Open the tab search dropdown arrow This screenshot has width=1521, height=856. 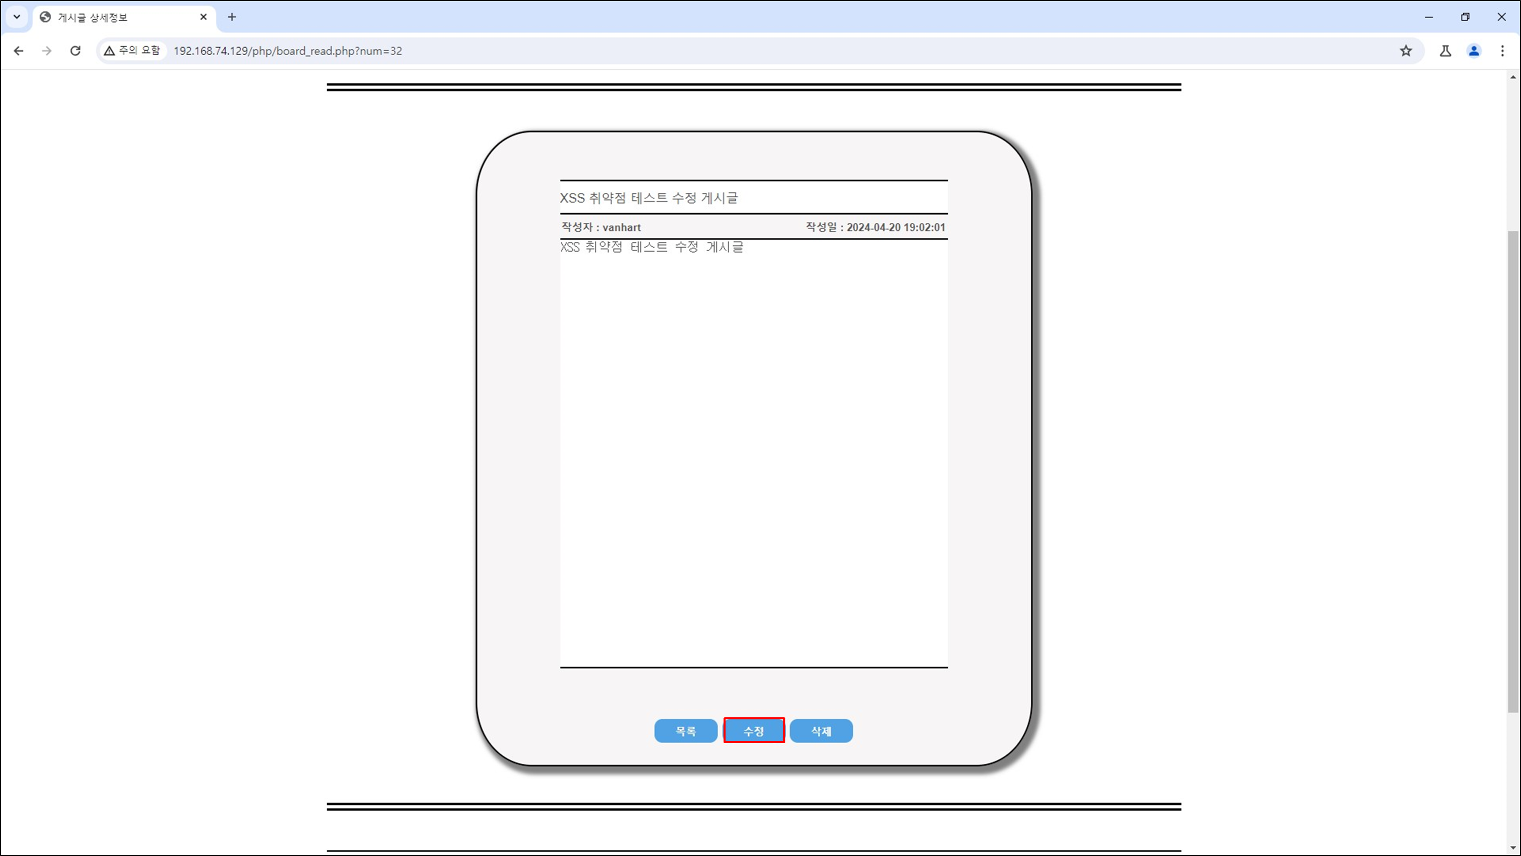click(x=17, y=17)
